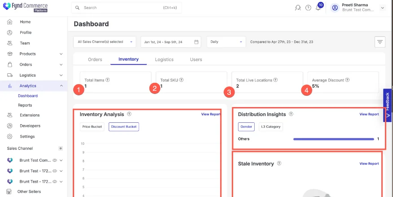Open the support headset icon
The height and width of the screenshot is (197, 393).
click(298, 8)
